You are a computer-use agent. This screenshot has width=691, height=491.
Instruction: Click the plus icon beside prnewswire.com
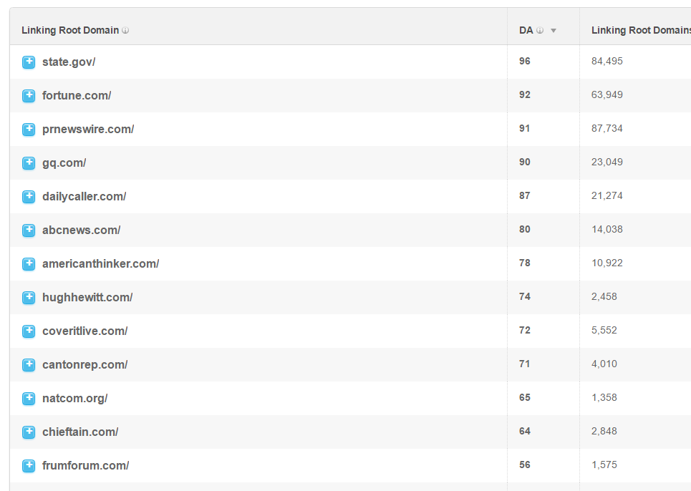29,130
